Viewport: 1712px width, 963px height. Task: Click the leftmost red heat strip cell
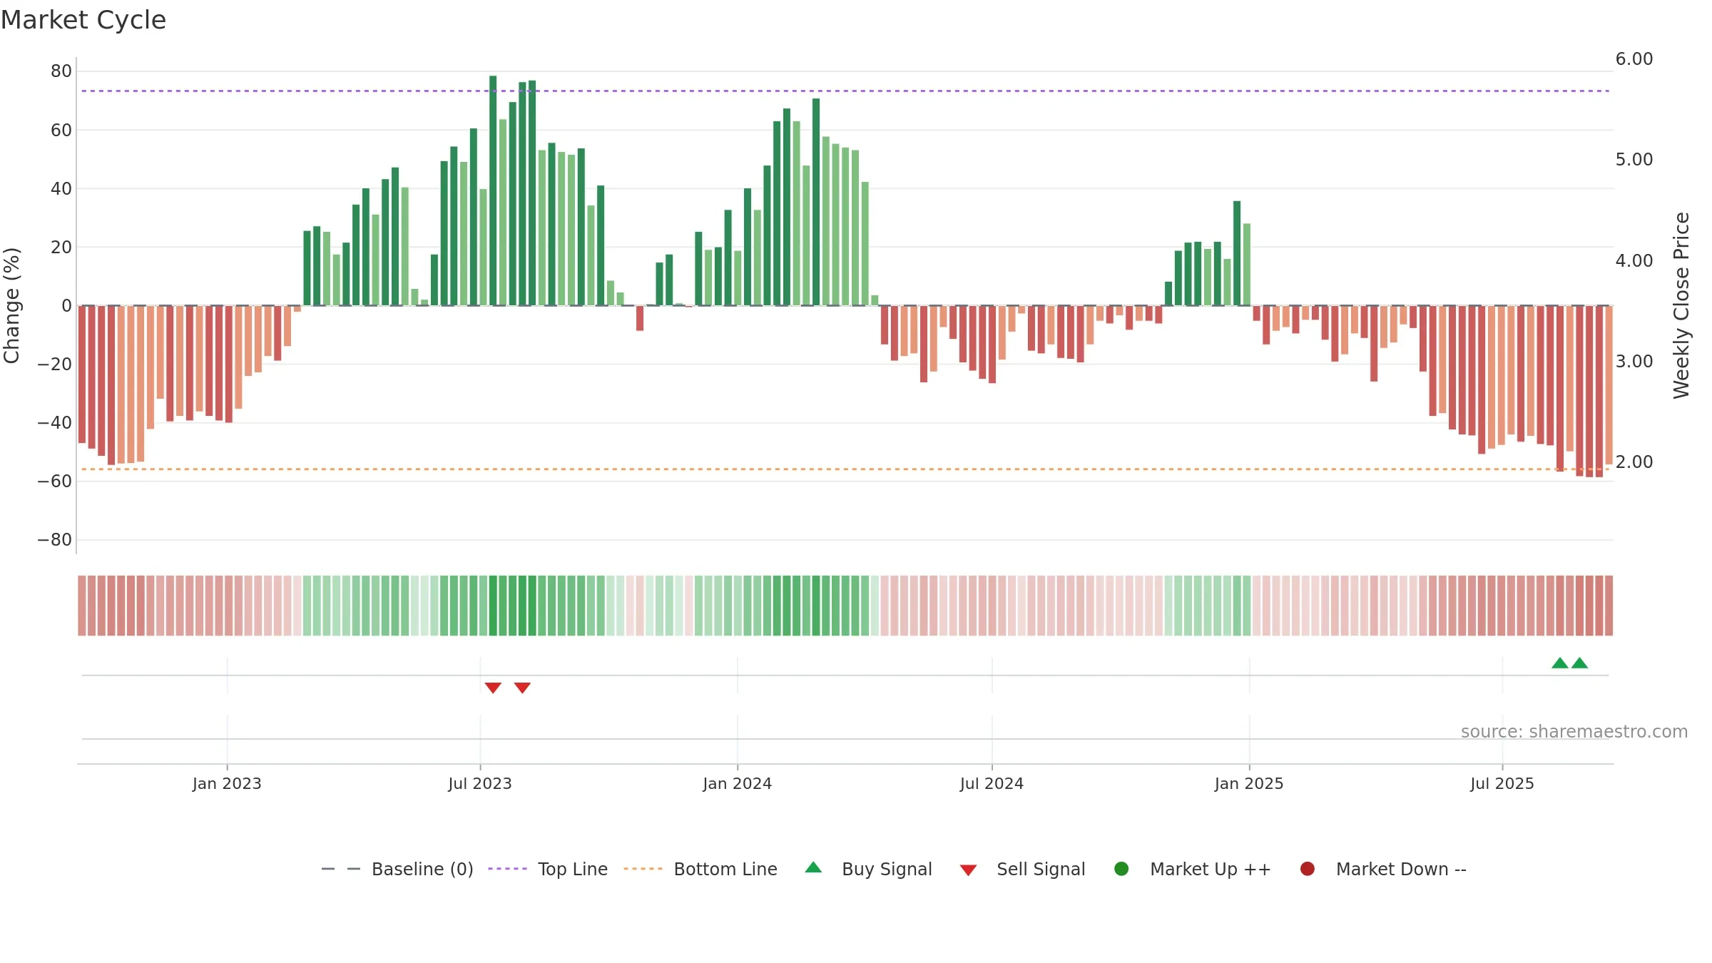(x=82, y=606)
